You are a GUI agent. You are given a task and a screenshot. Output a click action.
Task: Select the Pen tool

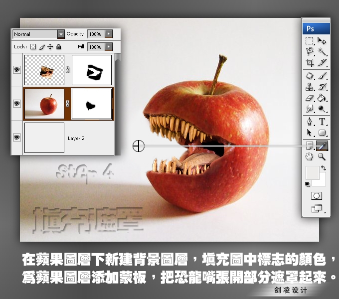[310, 122]
